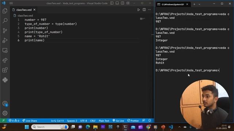Click the taskbar Search box
234x131 pixels.
pyautogui.click(x=50, y=127)
